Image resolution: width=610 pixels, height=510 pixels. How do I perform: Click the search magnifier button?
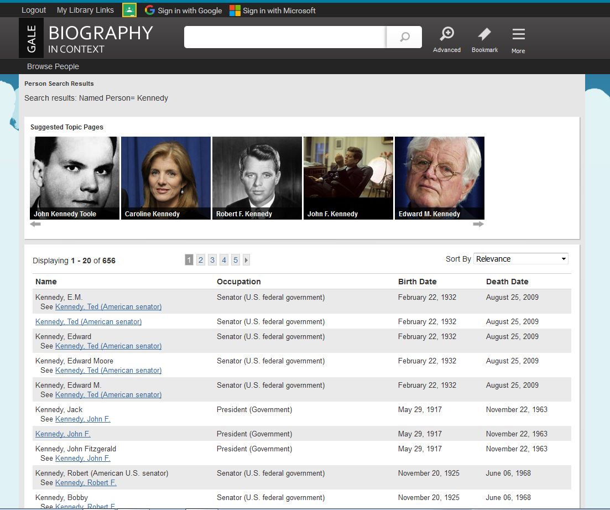405,37
